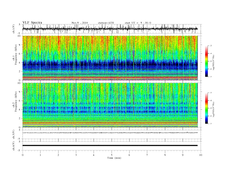Click the "6" tick on the time axis
Image resolution: width=226 pixels, height=174 pixels.
click(130, 155)
